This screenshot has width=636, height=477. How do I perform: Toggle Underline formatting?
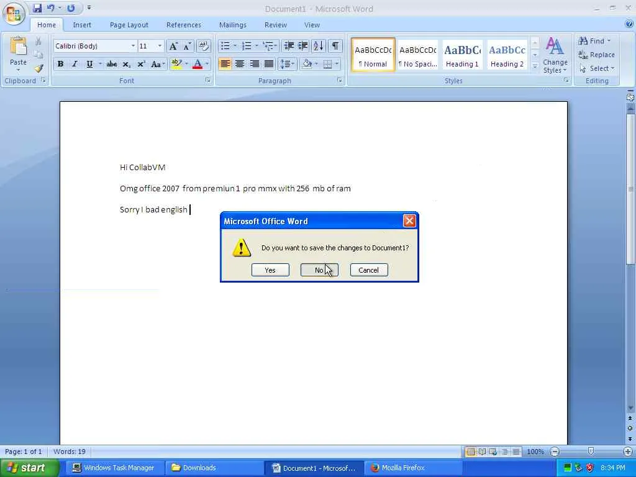[x=89, y=64]
